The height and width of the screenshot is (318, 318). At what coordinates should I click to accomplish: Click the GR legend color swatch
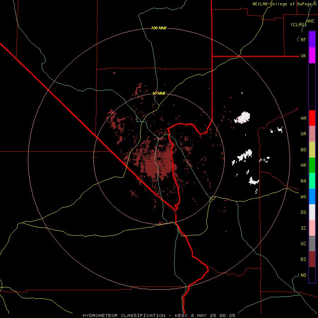click(x=312, y=134)
